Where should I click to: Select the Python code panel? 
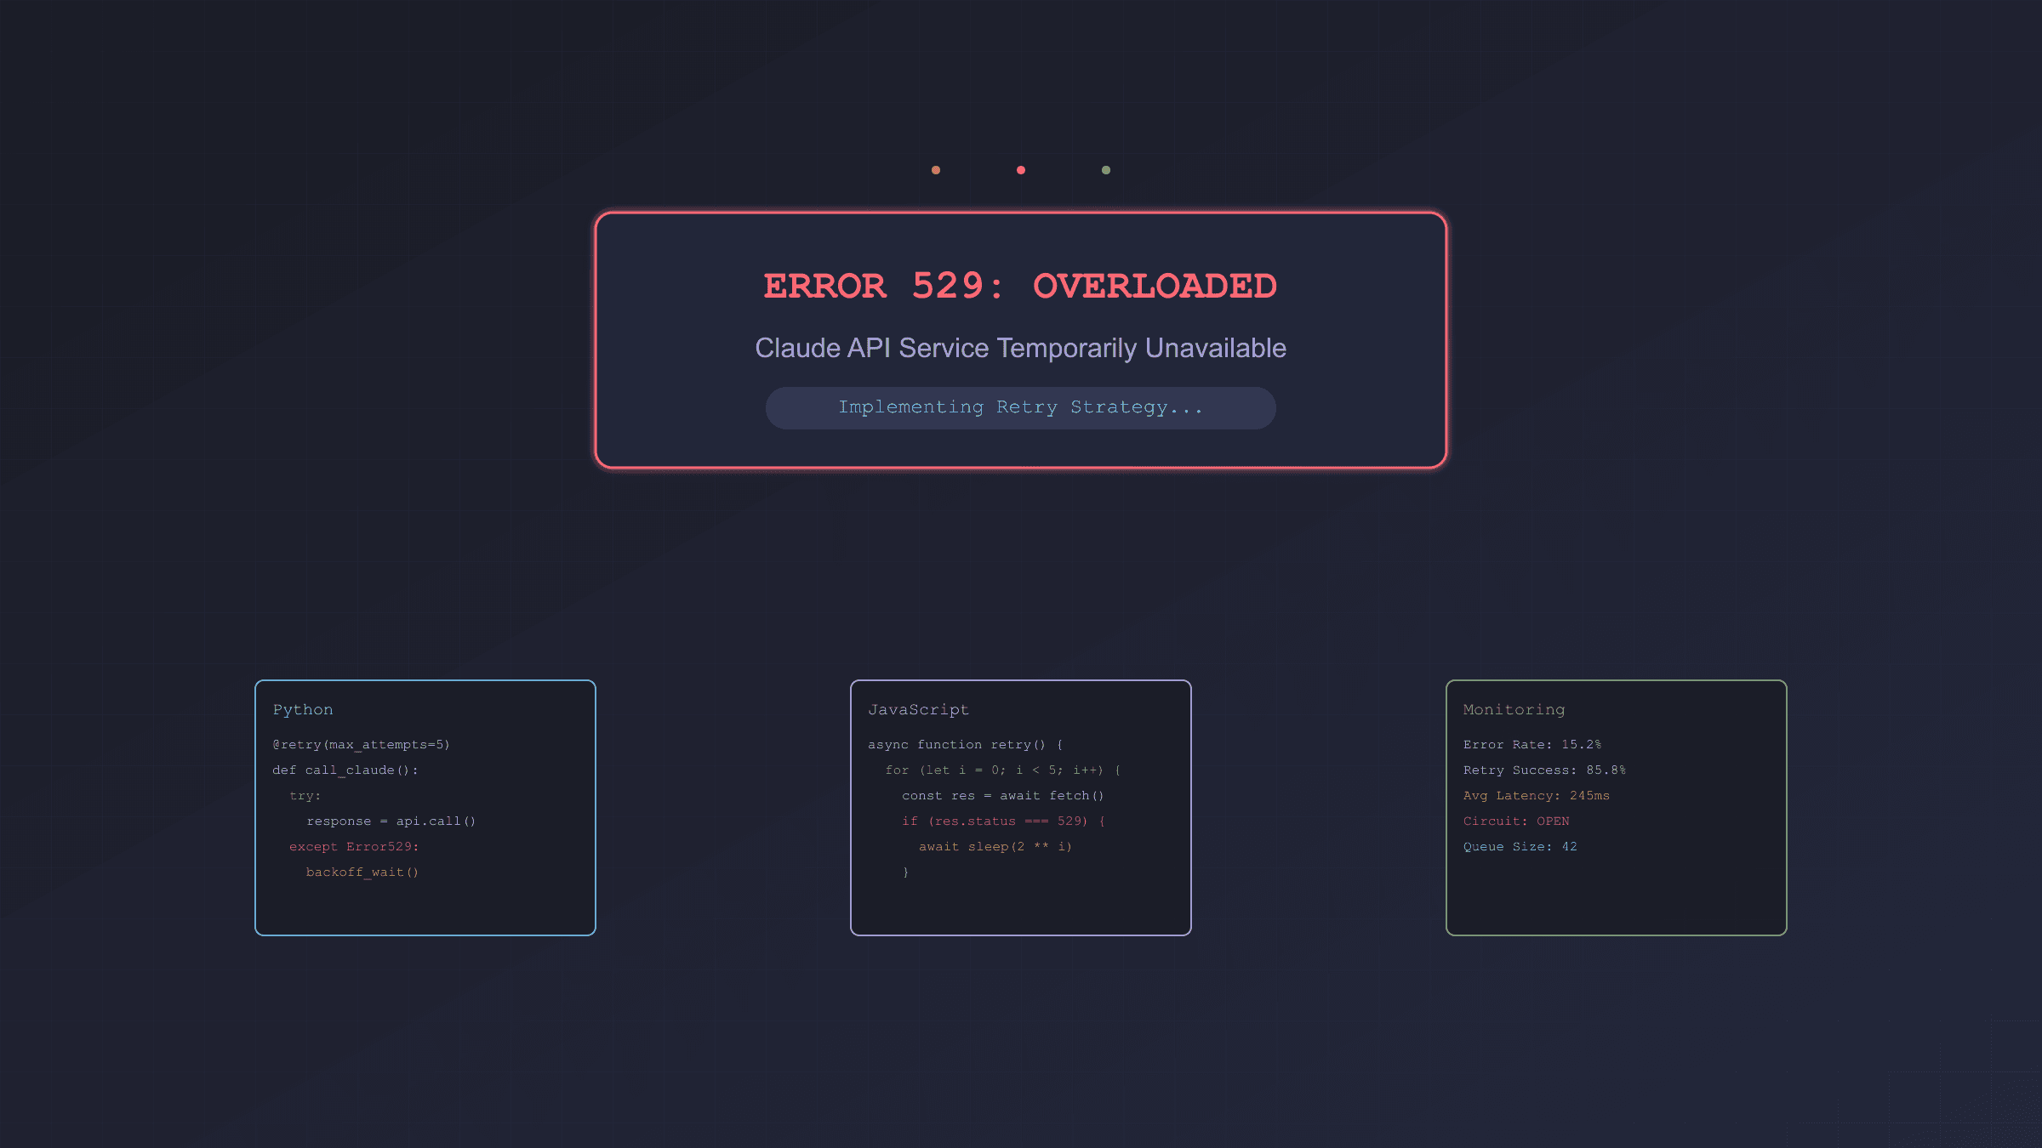[425, 806]
